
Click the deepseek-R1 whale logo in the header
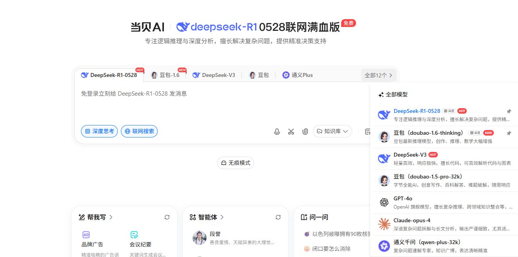[183, 27]
